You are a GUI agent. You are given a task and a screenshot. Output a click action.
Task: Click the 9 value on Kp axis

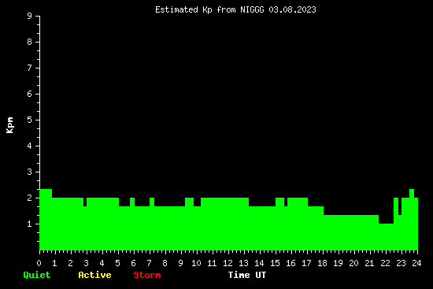30,16
